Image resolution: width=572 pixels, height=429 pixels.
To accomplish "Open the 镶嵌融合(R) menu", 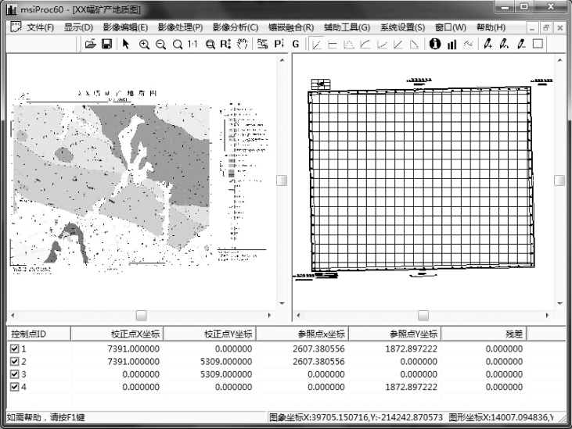I will pyautogui.click(x=291, y=27).
